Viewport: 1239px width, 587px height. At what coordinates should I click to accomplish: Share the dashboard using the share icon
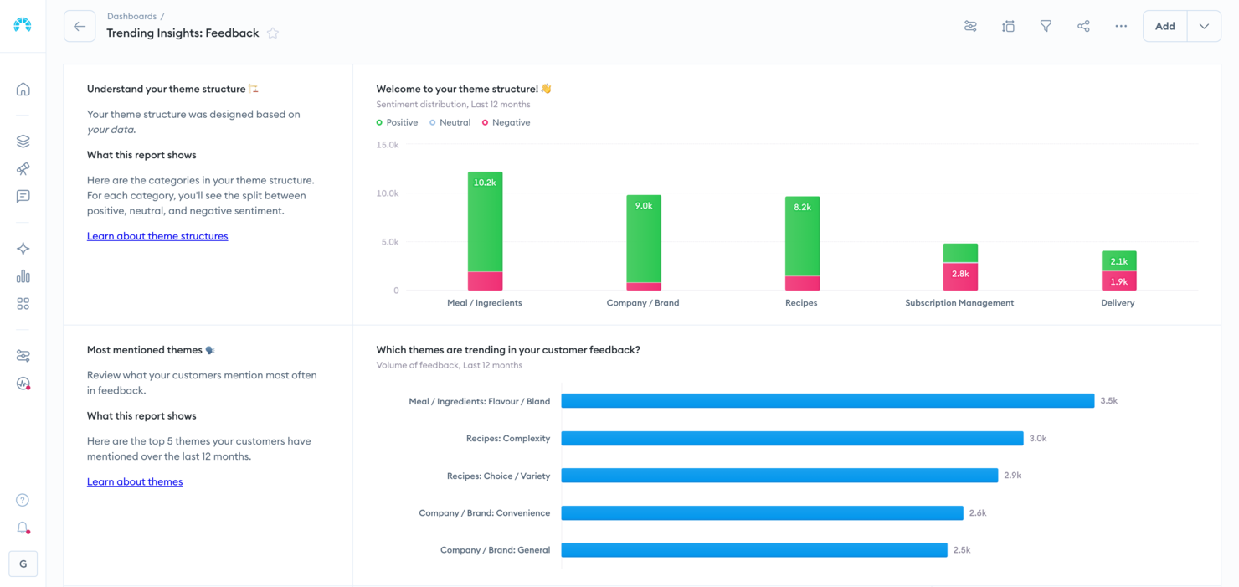(1083, 26)
